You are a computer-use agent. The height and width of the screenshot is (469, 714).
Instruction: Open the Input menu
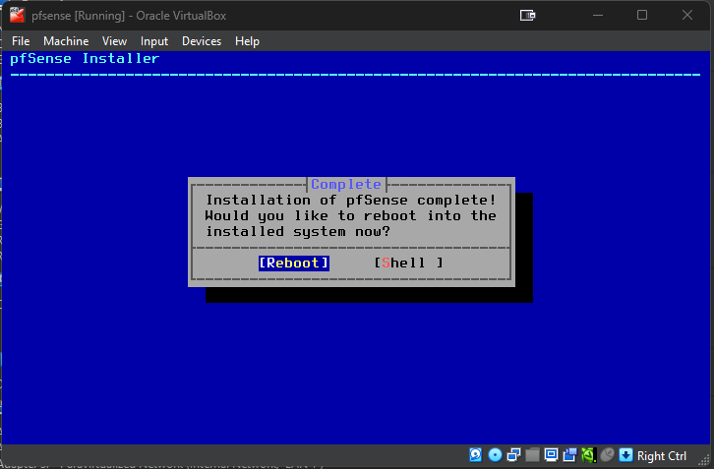click(x=153, y=41)
